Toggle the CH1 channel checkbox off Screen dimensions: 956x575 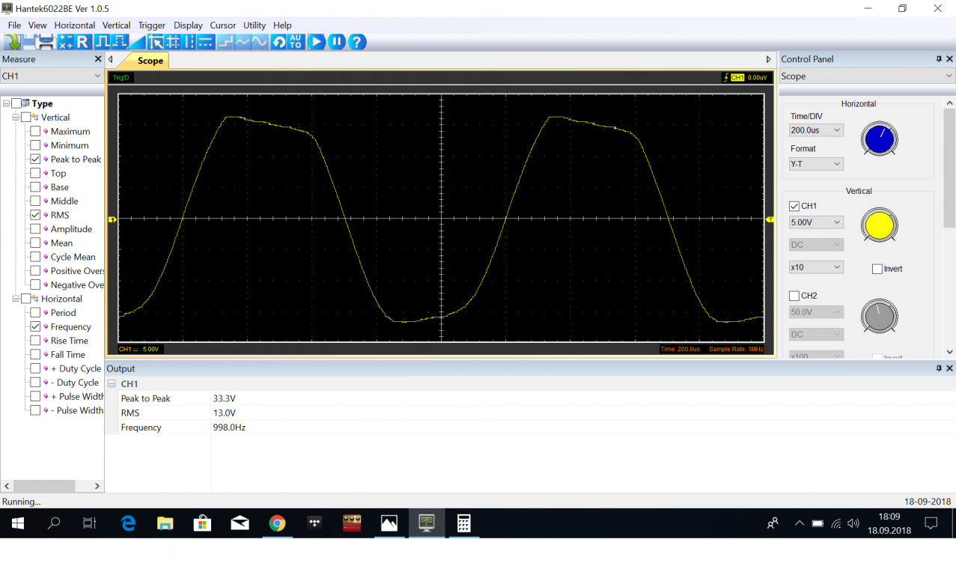(794, 206)
